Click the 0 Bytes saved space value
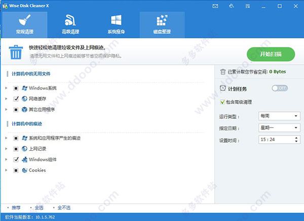Viewport: 304px width, 221px height. pos(278,72)
